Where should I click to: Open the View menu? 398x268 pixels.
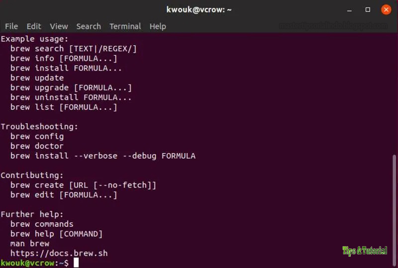(x=59, y=26)
